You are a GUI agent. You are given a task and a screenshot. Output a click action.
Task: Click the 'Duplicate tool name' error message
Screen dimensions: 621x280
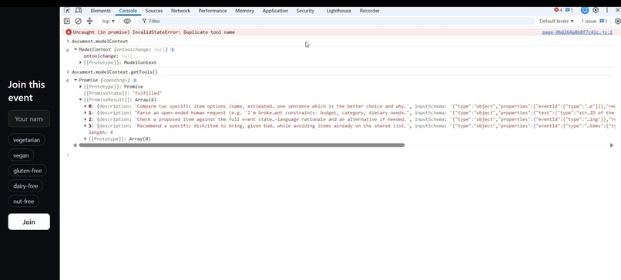(x=154, y=32)
